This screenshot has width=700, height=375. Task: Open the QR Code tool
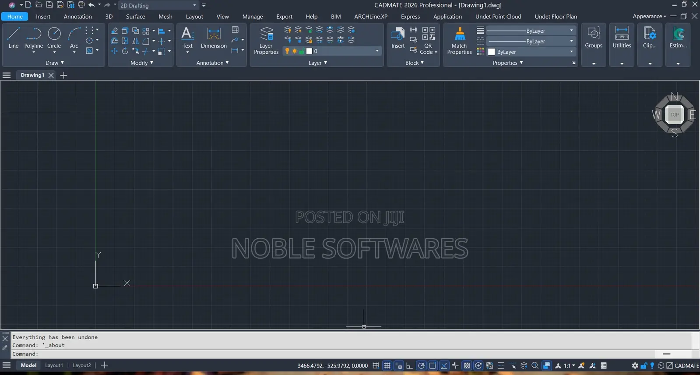428,40
